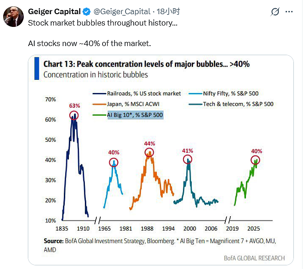The width and height of the screenshot is (308, 269).
Task: Open the embedded BofA chart image
Action: click(161, 160)
